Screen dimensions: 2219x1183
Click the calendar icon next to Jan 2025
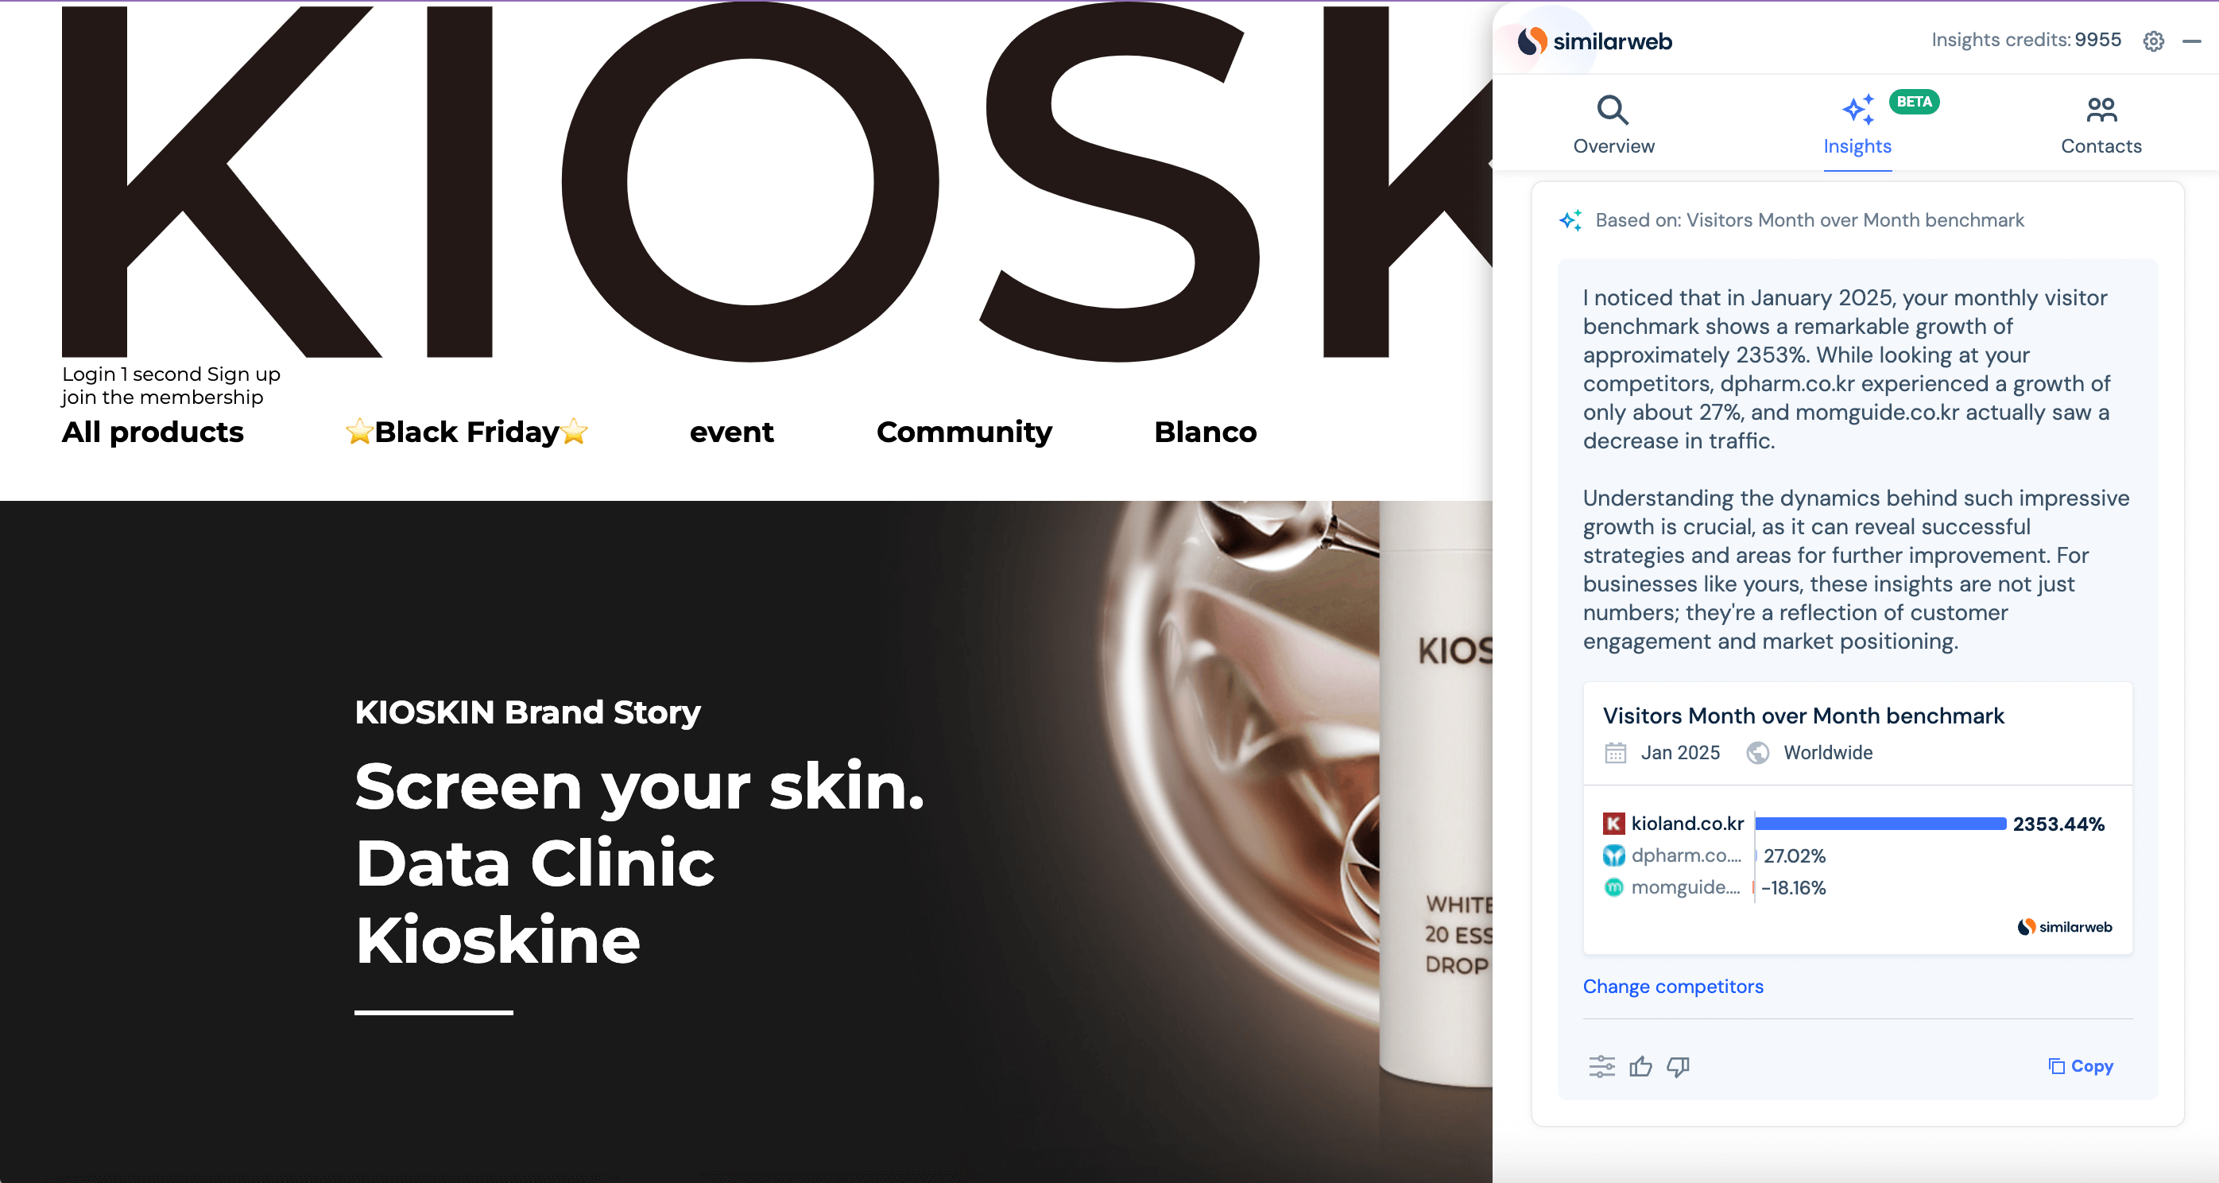click(1615, 753)
